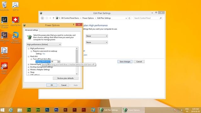Screen dimensions: 201x113
Task: Go back in Edit Plan Settings window
Action: click(42, 18)
